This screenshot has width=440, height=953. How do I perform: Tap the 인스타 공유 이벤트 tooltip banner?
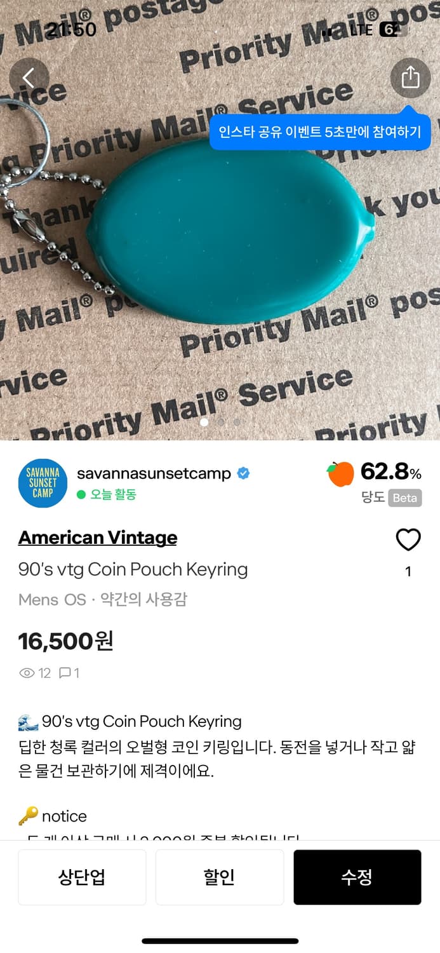(320, 132)
